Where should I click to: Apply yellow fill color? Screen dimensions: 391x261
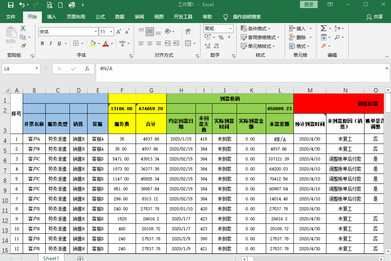(x=93, y=43)
